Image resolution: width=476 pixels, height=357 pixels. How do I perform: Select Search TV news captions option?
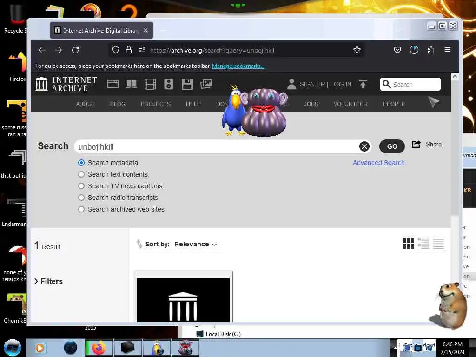point(81,186)
